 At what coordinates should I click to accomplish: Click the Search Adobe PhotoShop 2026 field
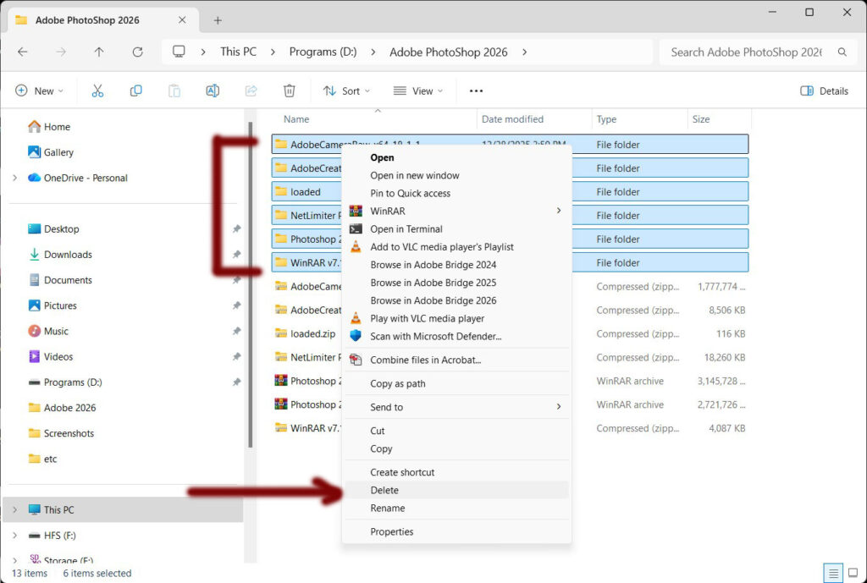pyautogui.click(x=745, y=52)
